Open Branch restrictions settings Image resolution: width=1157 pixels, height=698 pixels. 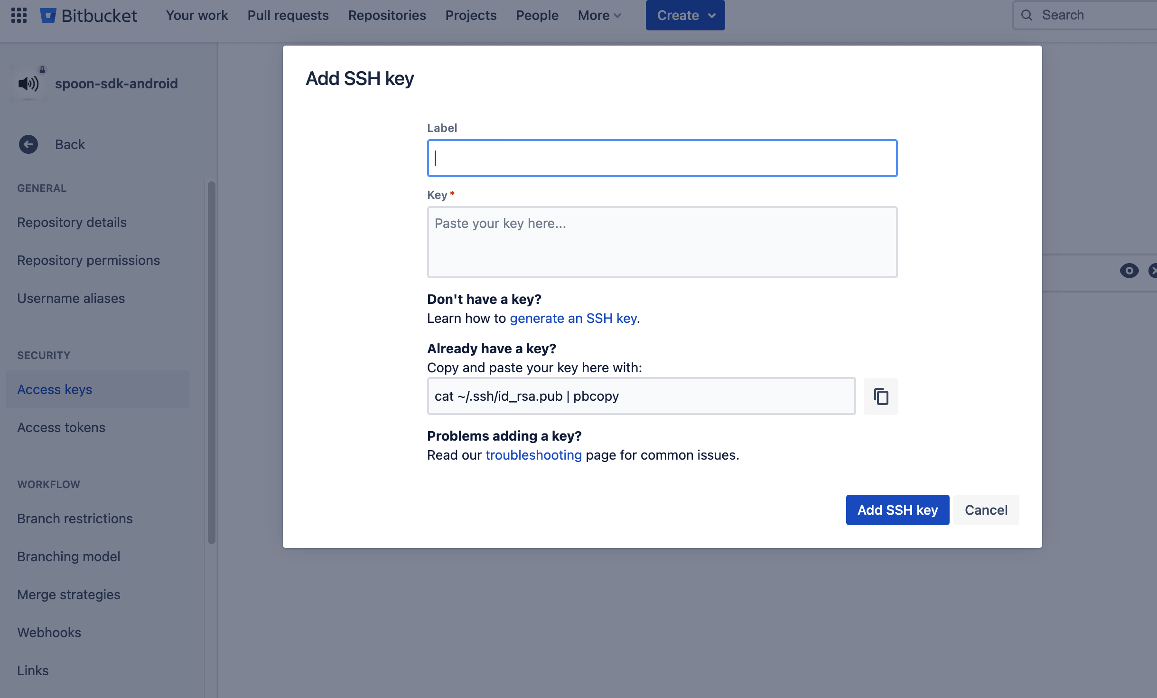[75, 519]
